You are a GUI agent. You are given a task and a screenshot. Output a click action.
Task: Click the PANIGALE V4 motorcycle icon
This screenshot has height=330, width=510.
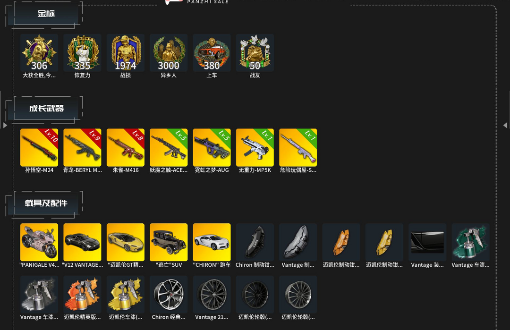pos(39,242)
